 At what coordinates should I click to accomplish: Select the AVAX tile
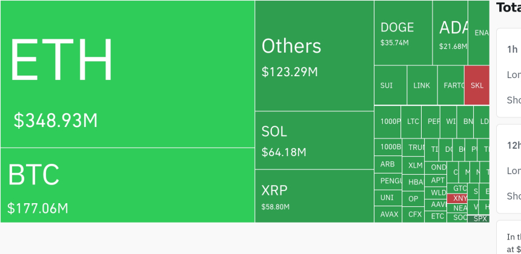(x=389, y=214)
